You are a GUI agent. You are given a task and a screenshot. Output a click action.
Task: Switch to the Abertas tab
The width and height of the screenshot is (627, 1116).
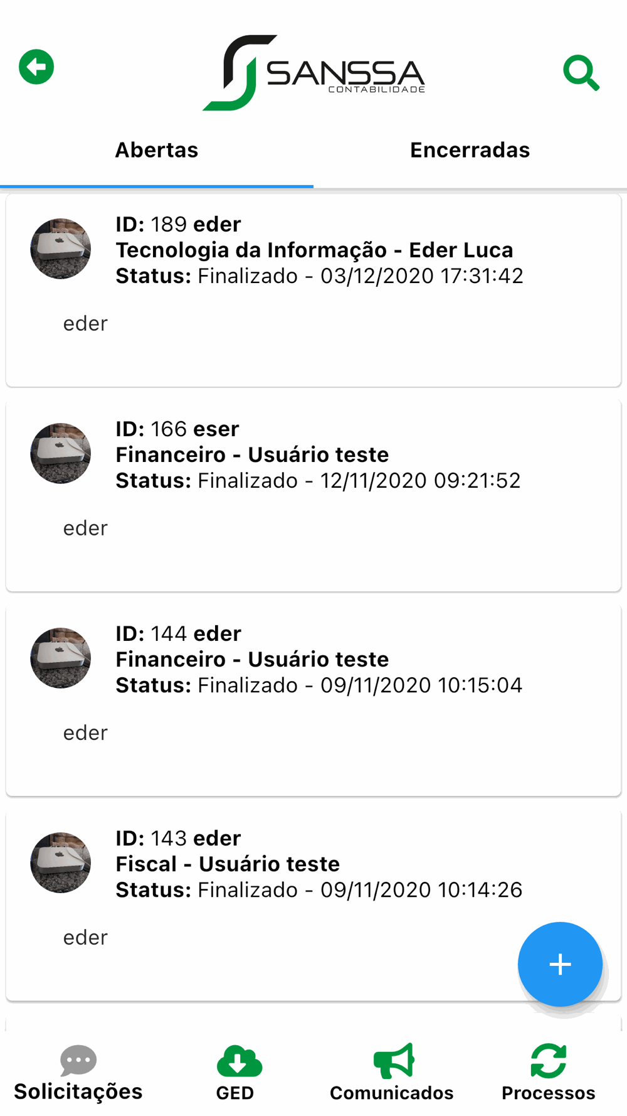[x=157, y=151]
